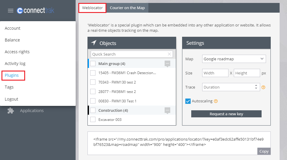
Task: Open the Account menu item
Action: [x=12, y=28]
